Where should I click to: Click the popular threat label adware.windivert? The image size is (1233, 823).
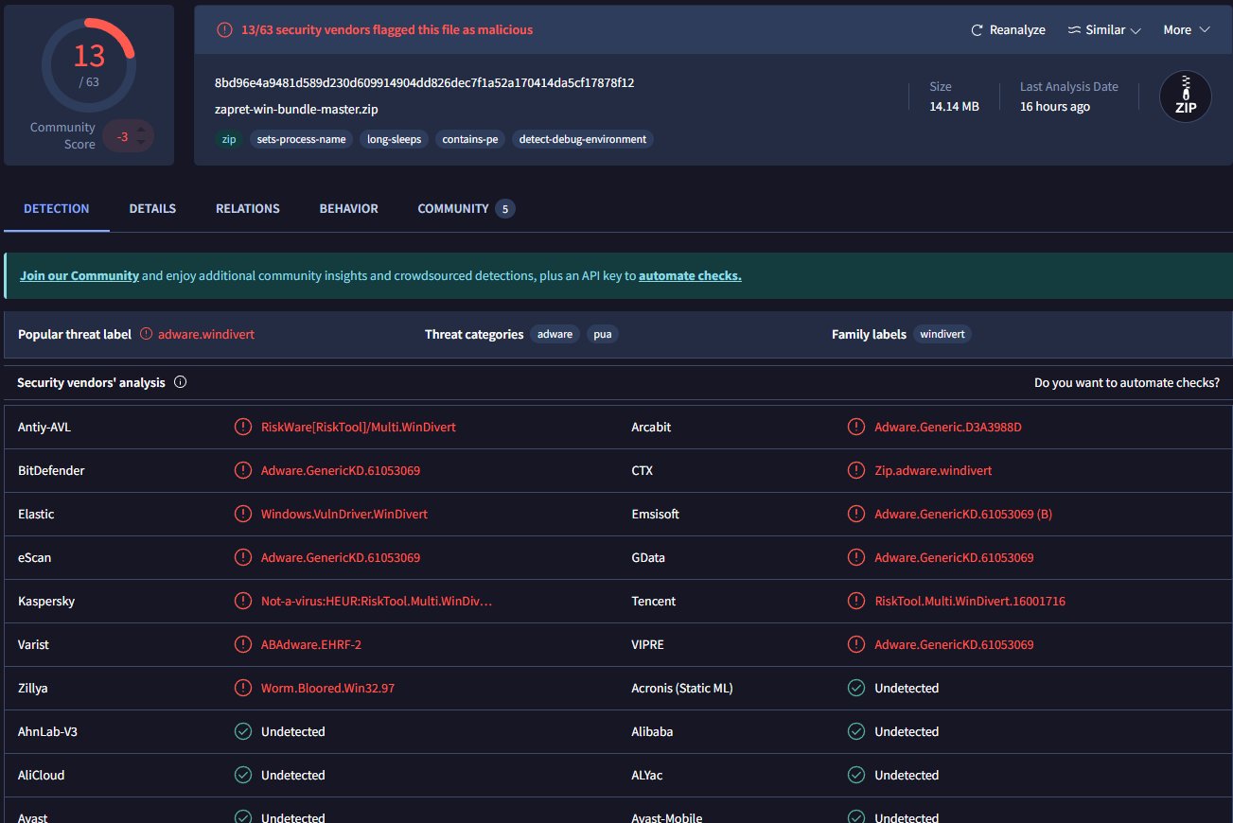tap(206, 334)
